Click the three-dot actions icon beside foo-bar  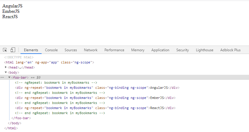tap(2, 77)
